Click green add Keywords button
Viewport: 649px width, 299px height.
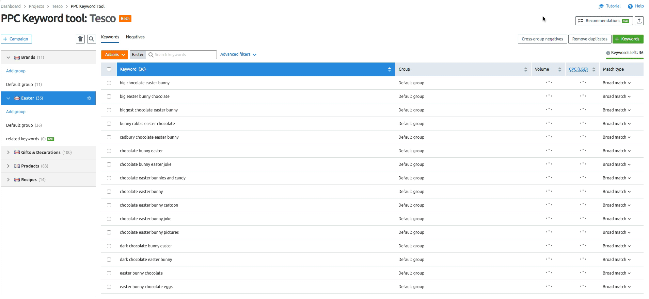coord(628,39)
